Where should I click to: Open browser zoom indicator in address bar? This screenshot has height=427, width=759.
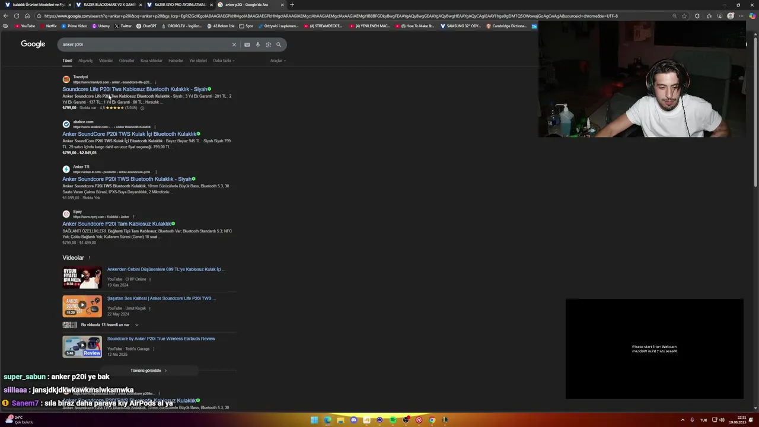click(674, 16)
